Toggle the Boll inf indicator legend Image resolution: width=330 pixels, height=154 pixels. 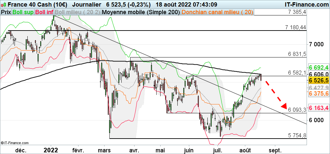tap(44, 12)
